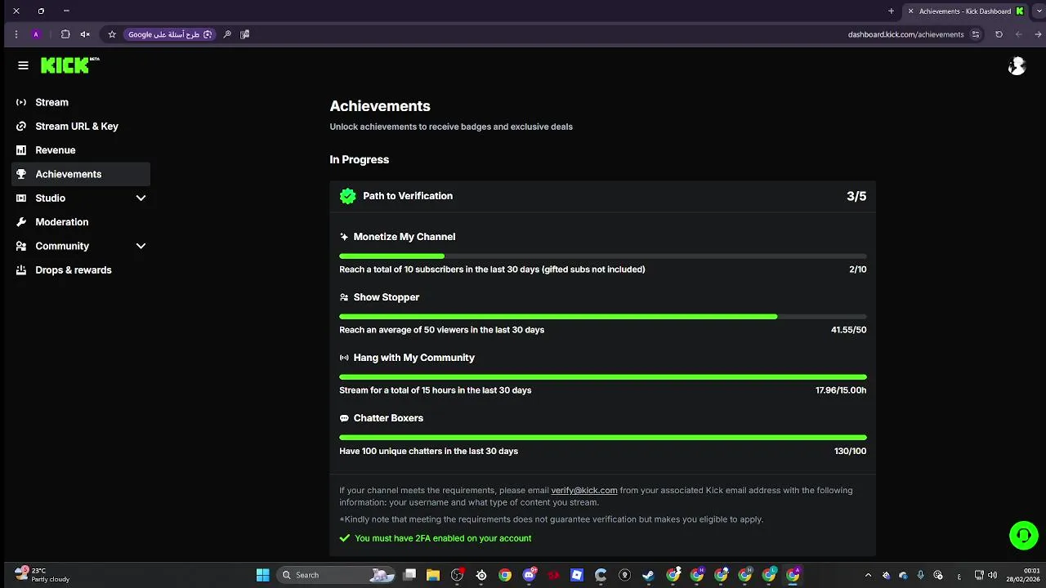Click the 17.96/15.00h value
This screenshot has width=1046, height=588.
(x=841, y=390)
